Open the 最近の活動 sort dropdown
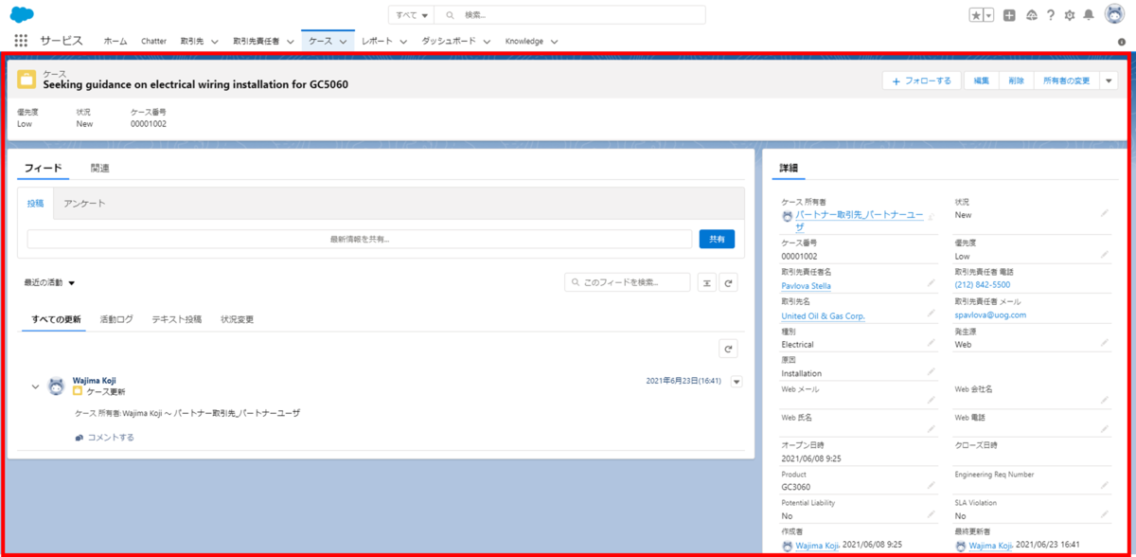The width and height of the screenshot is (1136, 557). click(x=49, y=282)
